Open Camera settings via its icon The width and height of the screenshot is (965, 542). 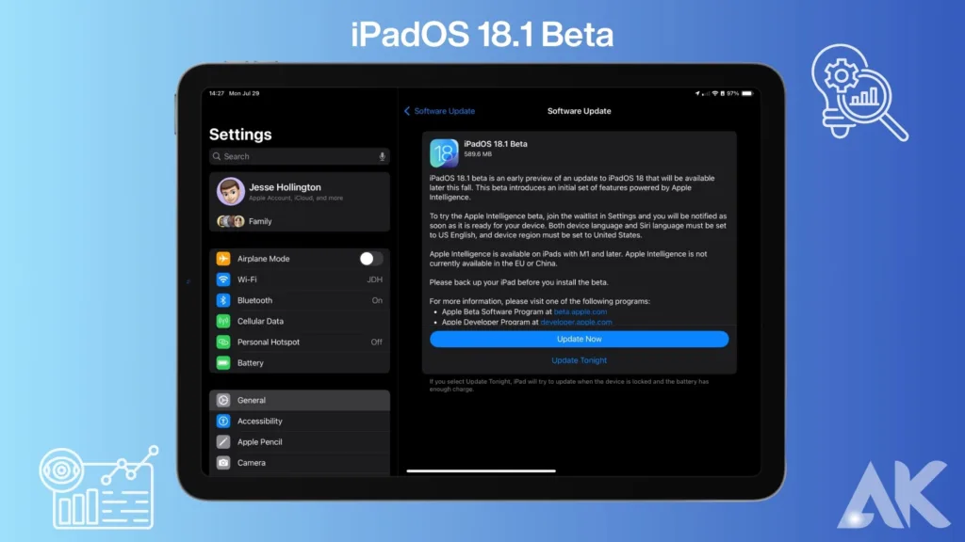pos(222,462)
